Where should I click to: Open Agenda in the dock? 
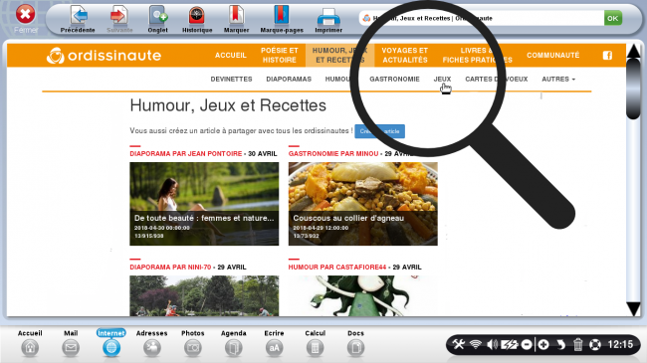pos(234,347)
